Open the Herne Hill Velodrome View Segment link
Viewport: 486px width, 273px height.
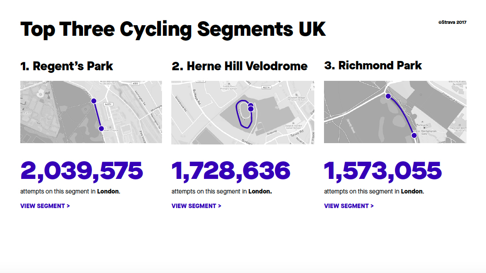tap(196, 206)
